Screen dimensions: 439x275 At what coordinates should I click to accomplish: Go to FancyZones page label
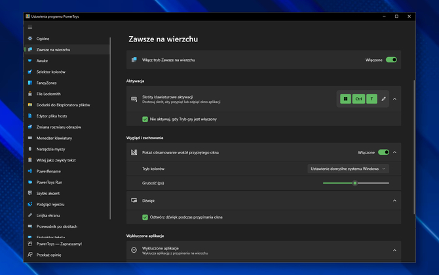pyautogui.click(x=47, y=83)
